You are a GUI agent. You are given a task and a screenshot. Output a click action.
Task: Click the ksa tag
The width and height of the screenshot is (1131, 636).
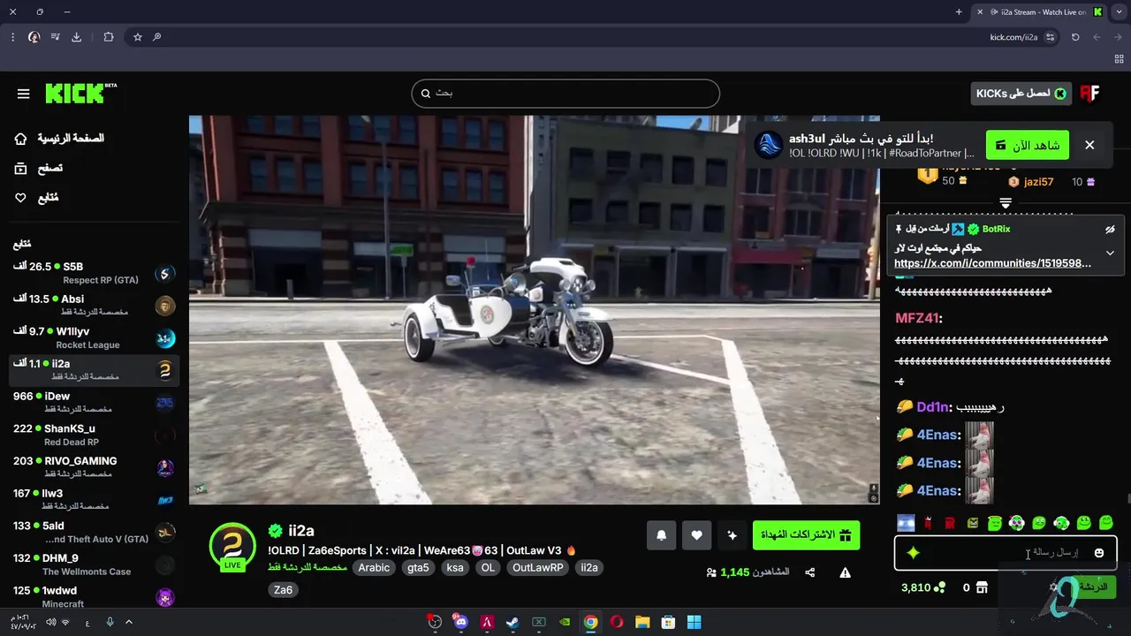(x=455, y=568)
